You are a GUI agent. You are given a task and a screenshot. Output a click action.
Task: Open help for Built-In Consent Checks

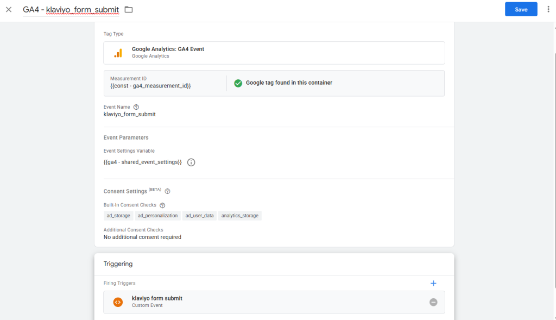[x=162, y=205]
